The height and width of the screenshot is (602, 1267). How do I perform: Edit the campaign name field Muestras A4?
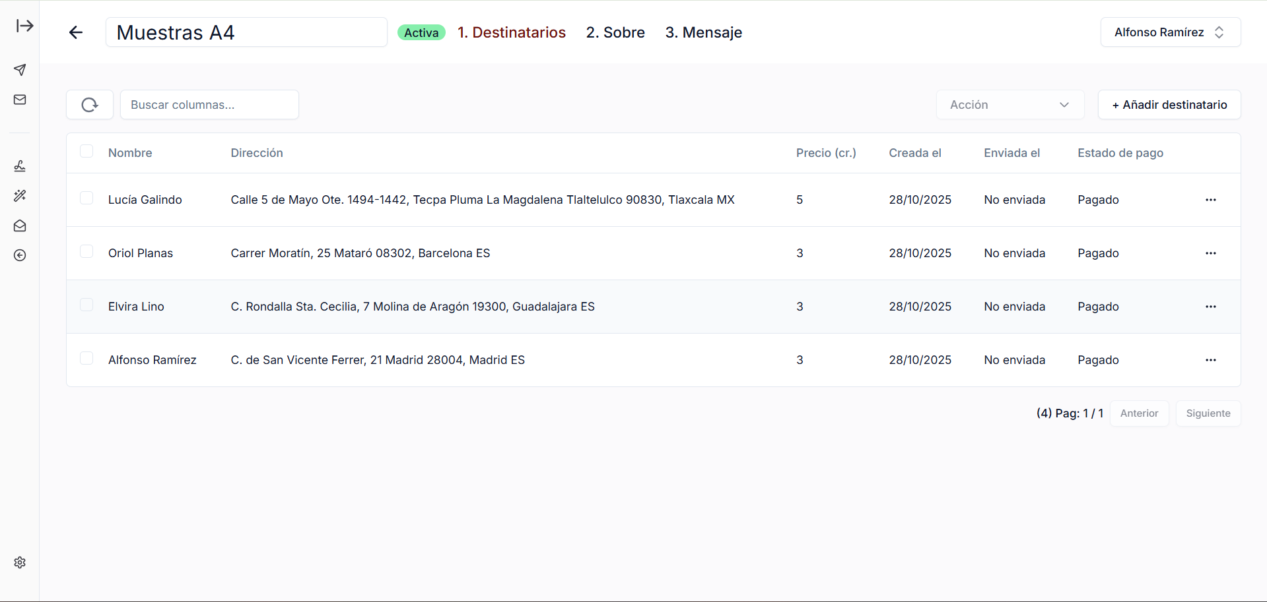click(x=246, y=32)
